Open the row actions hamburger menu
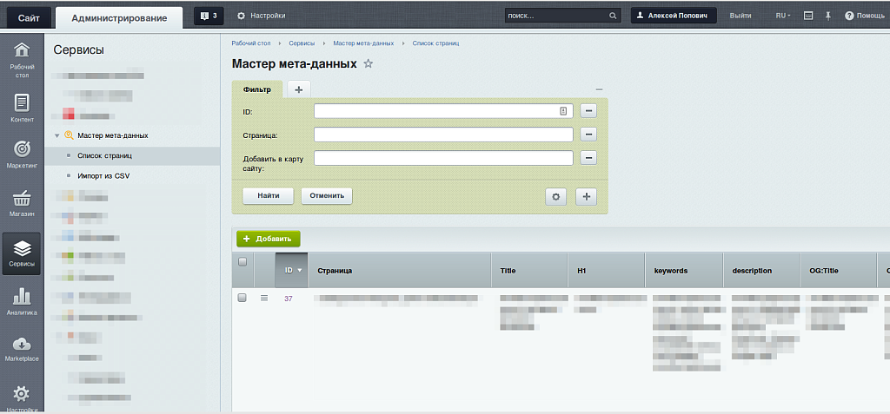890x414 pixels. [x=265, y=298]
